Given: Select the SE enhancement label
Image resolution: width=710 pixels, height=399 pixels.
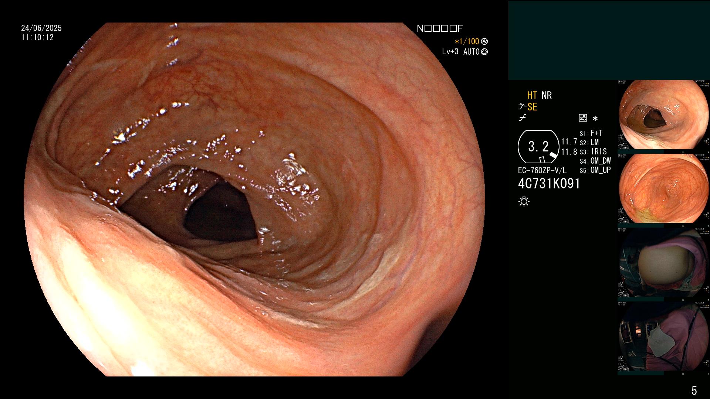Looking at the screenshot, I should (532, 107).
